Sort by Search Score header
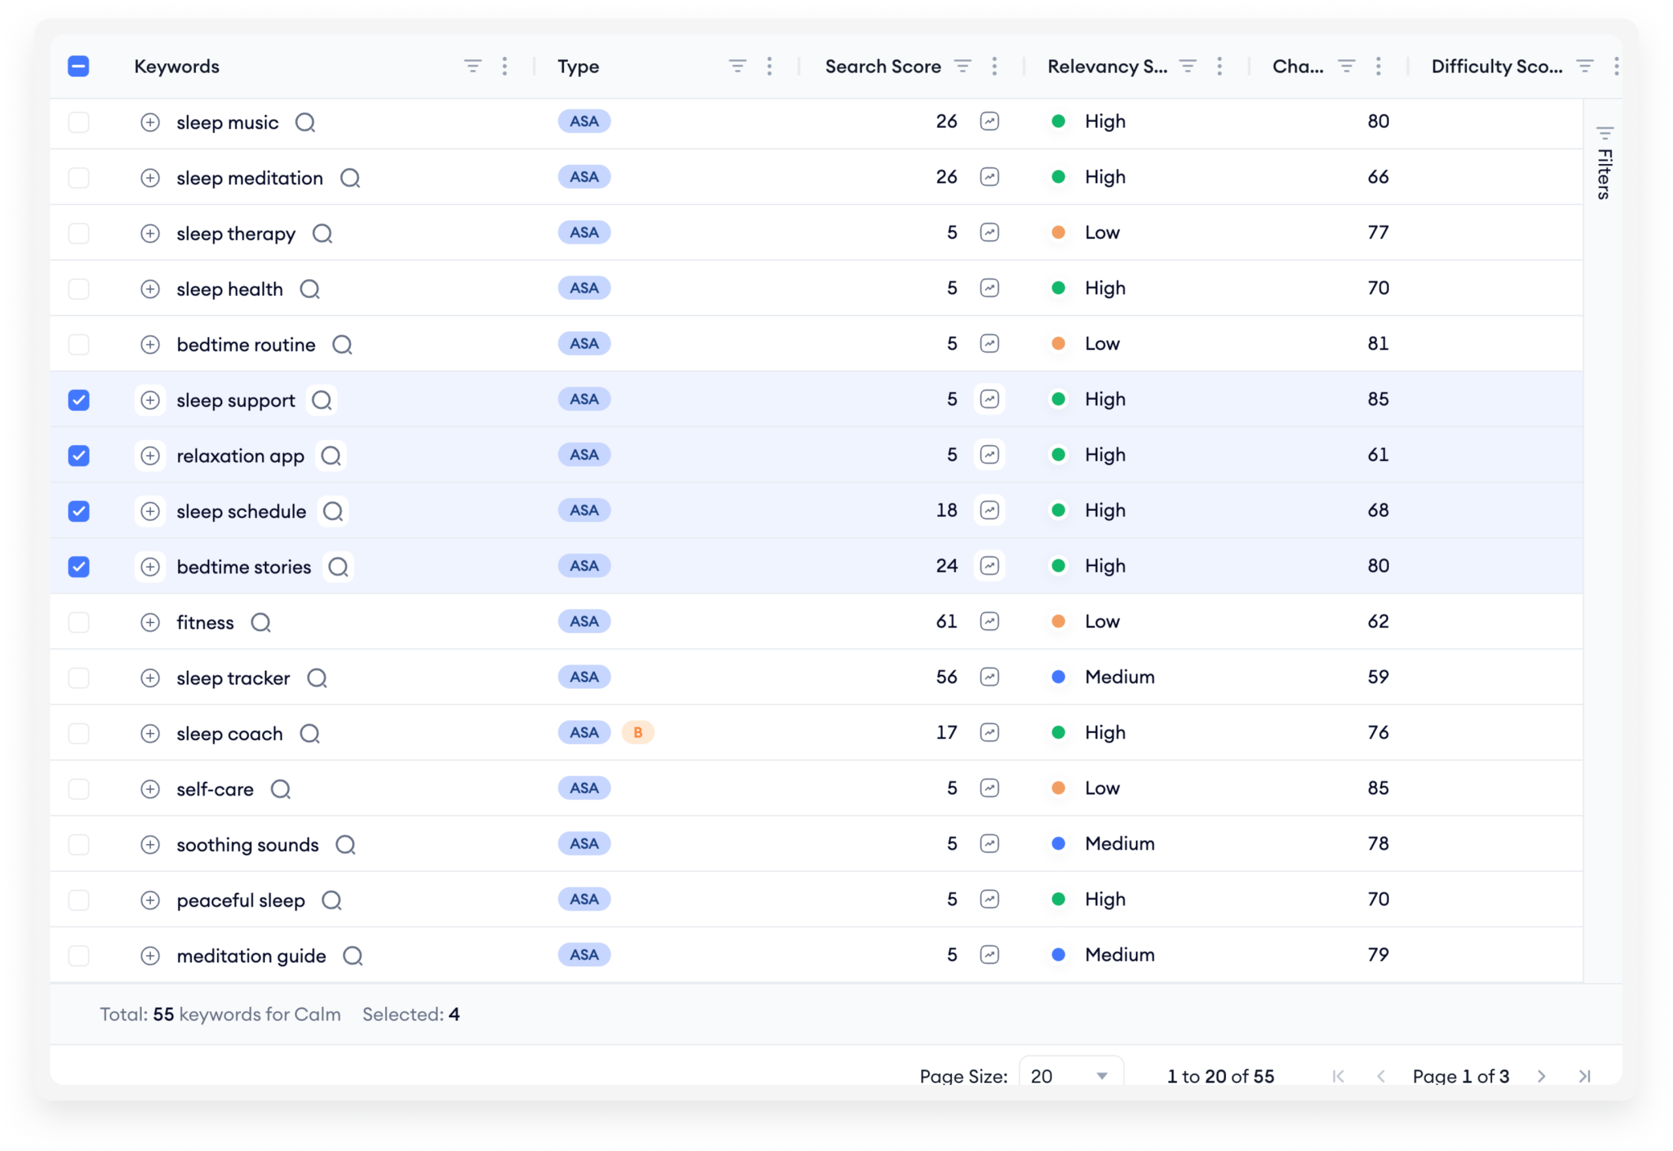1673x1151 pixels. pos(883,67)
